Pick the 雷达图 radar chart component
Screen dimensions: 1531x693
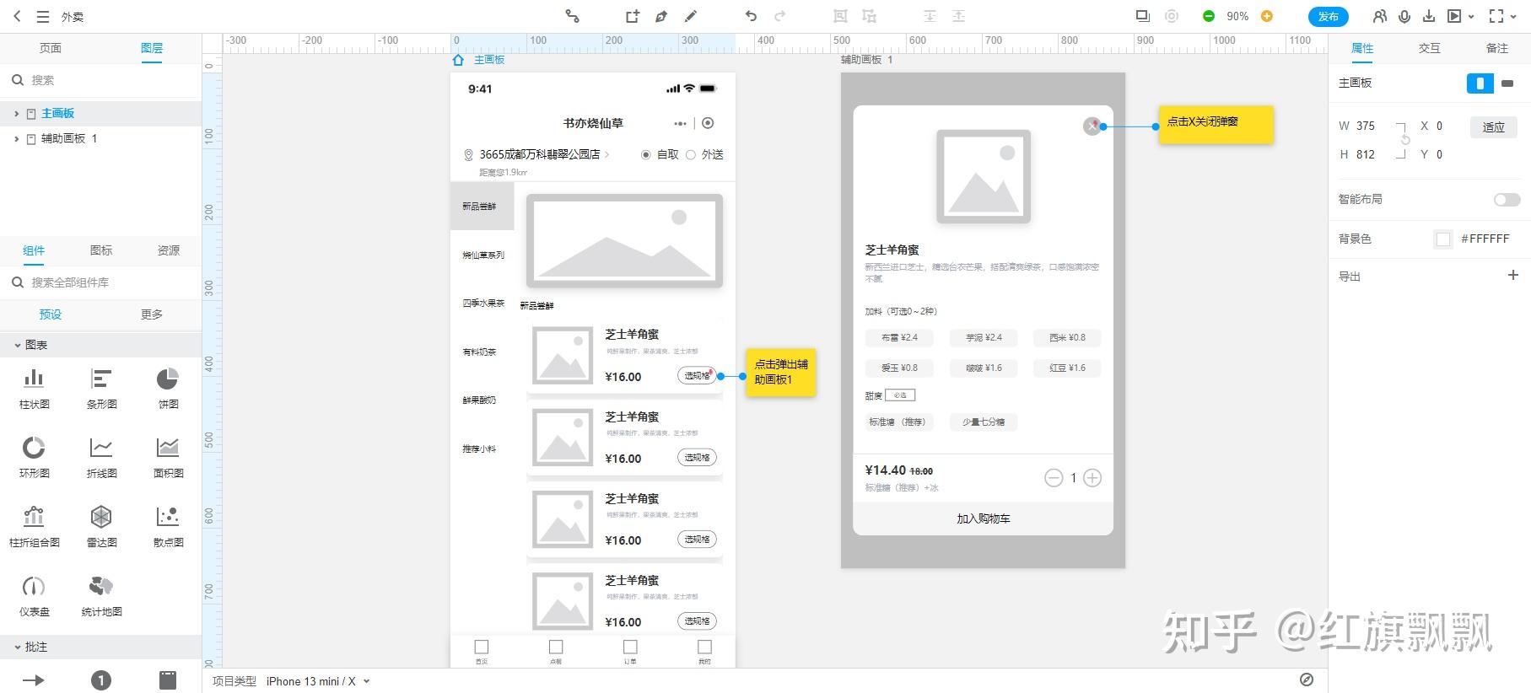pyautogui.click(x=101, y=525)
